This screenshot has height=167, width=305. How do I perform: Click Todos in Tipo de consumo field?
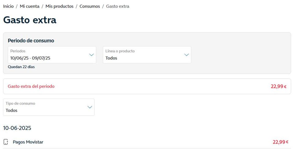12,110
